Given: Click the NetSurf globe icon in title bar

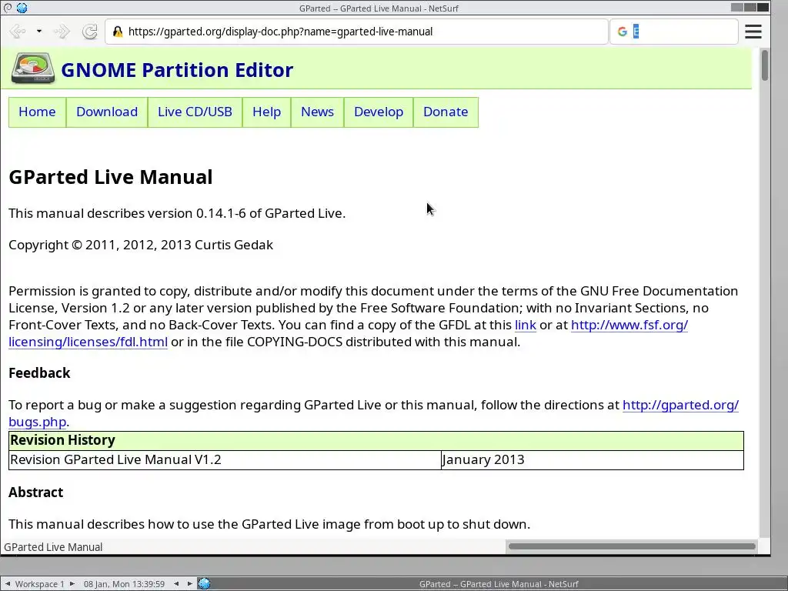Looking at the screenshot, I should (x=22, y=8).
